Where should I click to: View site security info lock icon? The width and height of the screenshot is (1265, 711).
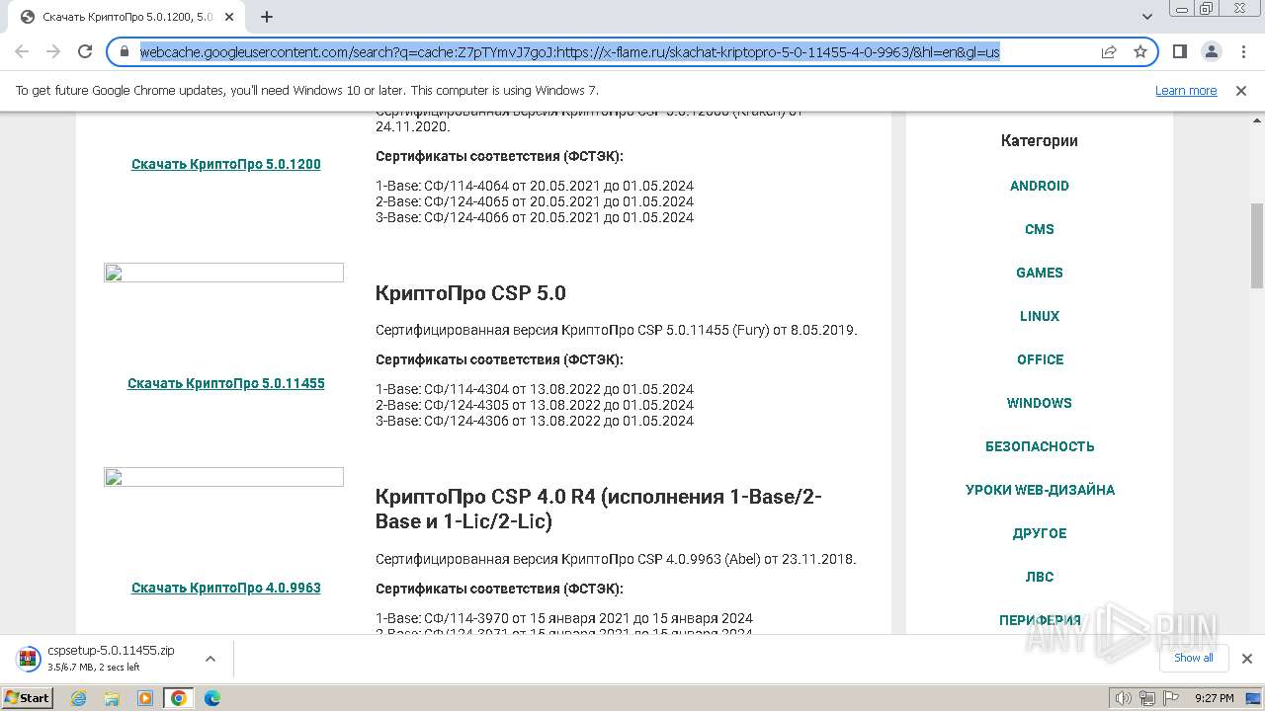point(125,51)
